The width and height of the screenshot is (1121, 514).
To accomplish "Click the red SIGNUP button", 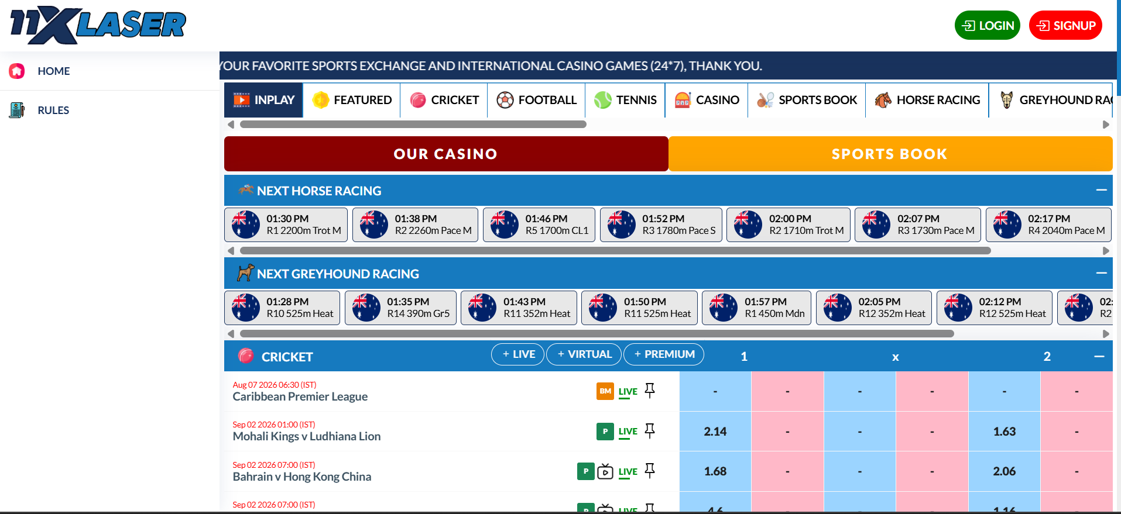I will pos(1065,25).
